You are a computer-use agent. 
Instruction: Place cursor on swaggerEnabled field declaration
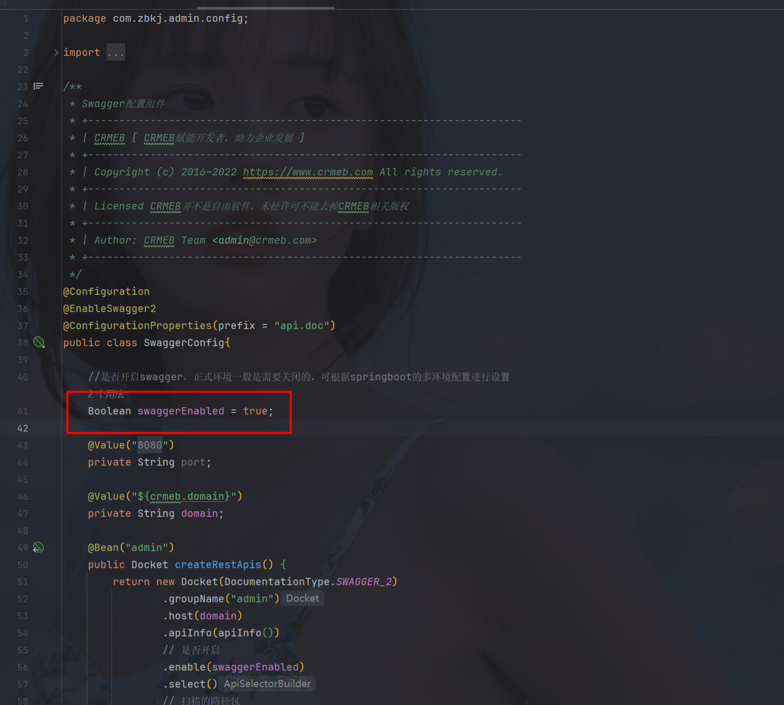click(x=180, y=411)
